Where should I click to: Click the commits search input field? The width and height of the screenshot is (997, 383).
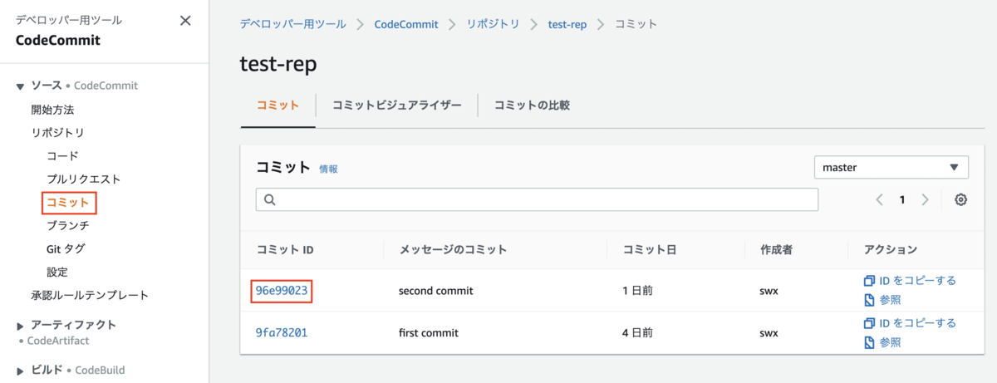537,199
